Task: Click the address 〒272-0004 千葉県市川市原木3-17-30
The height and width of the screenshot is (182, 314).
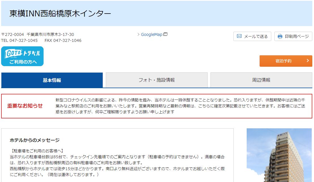Action: click(x=38, y=34)
